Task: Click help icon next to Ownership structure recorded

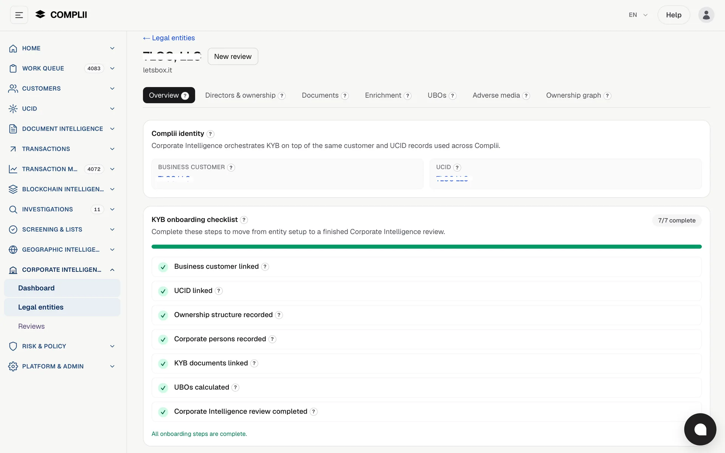Action: point(279,315)
